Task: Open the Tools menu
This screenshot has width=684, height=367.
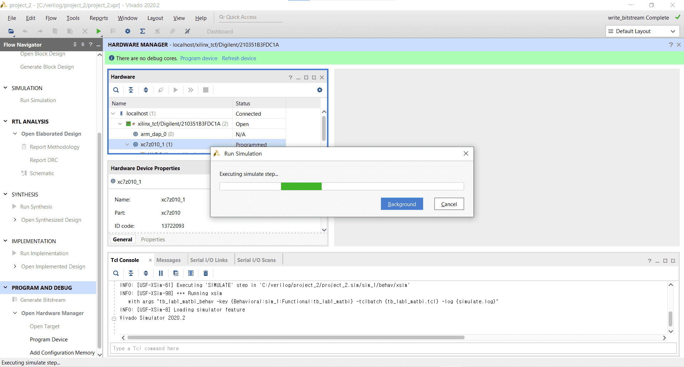Action: 73,18
